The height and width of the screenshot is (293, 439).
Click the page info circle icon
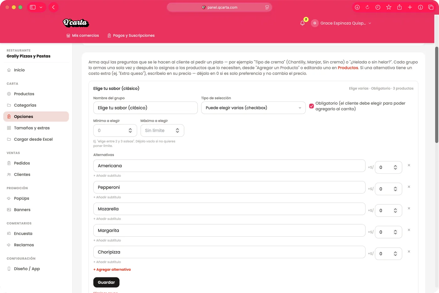420,7
